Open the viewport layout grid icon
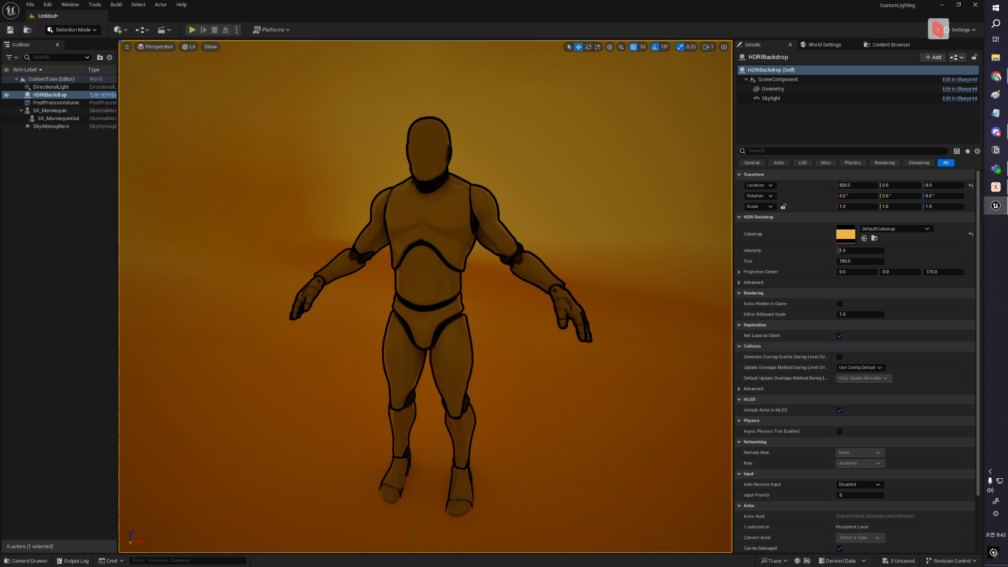Screen dimensions: 1008x567 (x=724, y=47)
